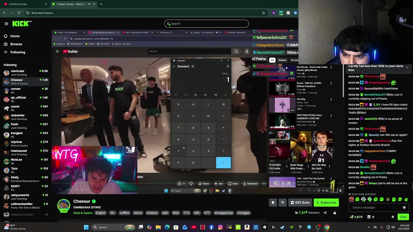
Task: Open OBS Studio from the taskbar
Action: [318, 227]
